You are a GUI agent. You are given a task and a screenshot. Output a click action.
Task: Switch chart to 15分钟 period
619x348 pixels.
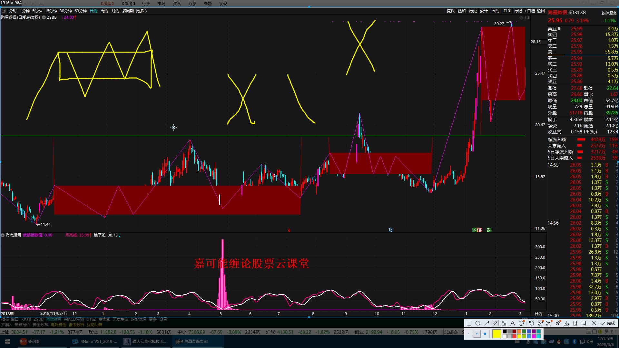tap(51, 11)
